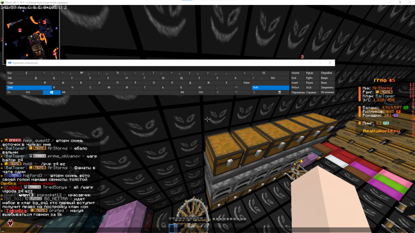Image resolution: width=415 pixels, height=233 pixels.
Task: Click the Ж letter key
Action: click(215, 83)
